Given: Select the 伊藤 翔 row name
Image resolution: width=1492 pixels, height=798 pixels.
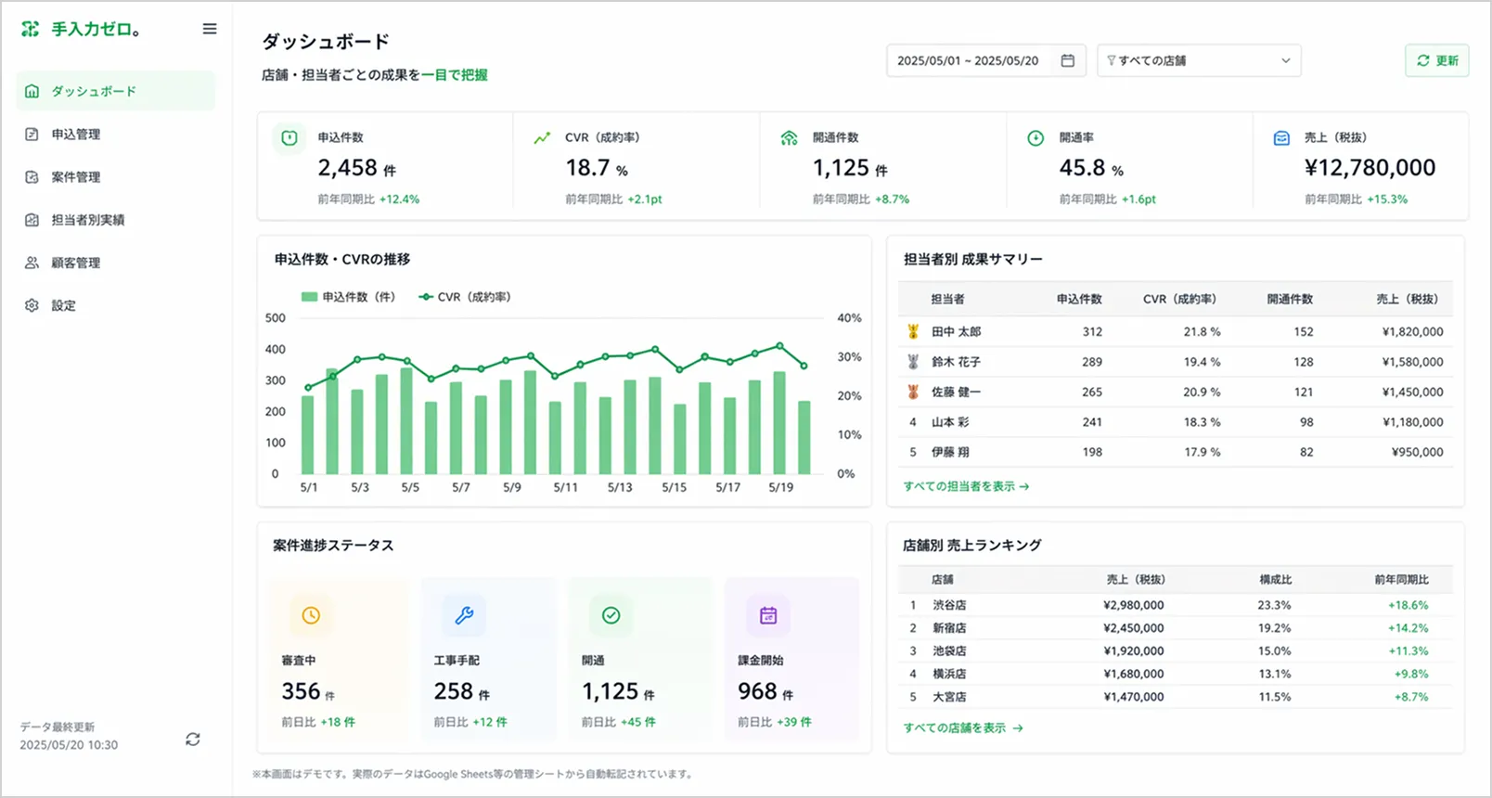Looking at the screenshot, I should 950,452.
